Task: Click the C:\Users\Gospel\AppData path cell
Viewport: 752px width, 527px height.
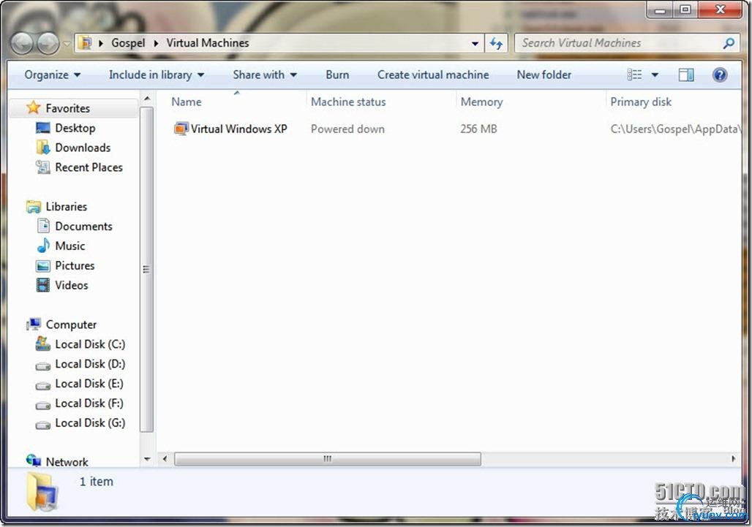Action: click(675, 129)
